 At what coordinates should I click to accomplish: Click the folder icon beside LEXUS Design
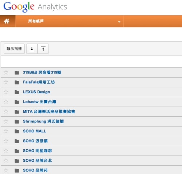(17, 92)
